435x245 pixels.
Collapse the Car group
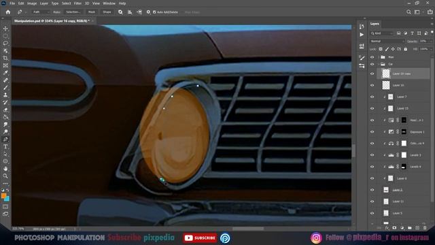tap(379, 64)
